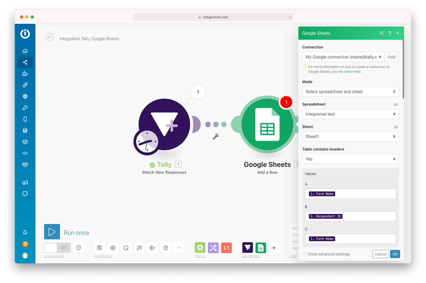
Task: Click the Tally module circle
Action: 164,124
